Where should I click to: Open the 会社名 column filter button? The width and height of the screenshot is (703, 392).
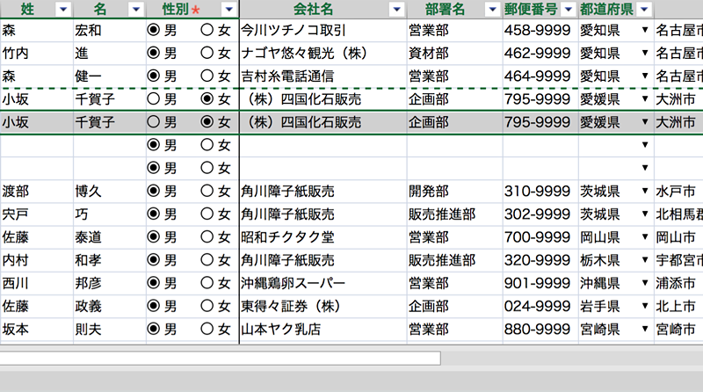(x=396, y=9)
